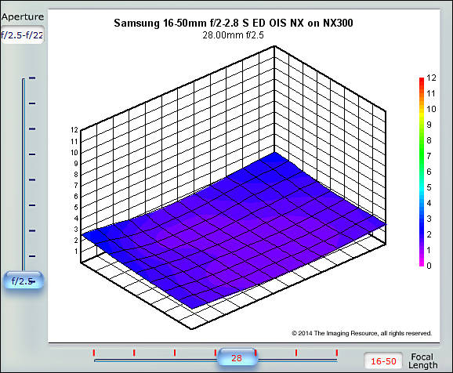Select the 16-50 focal length range field

(383, 361)
